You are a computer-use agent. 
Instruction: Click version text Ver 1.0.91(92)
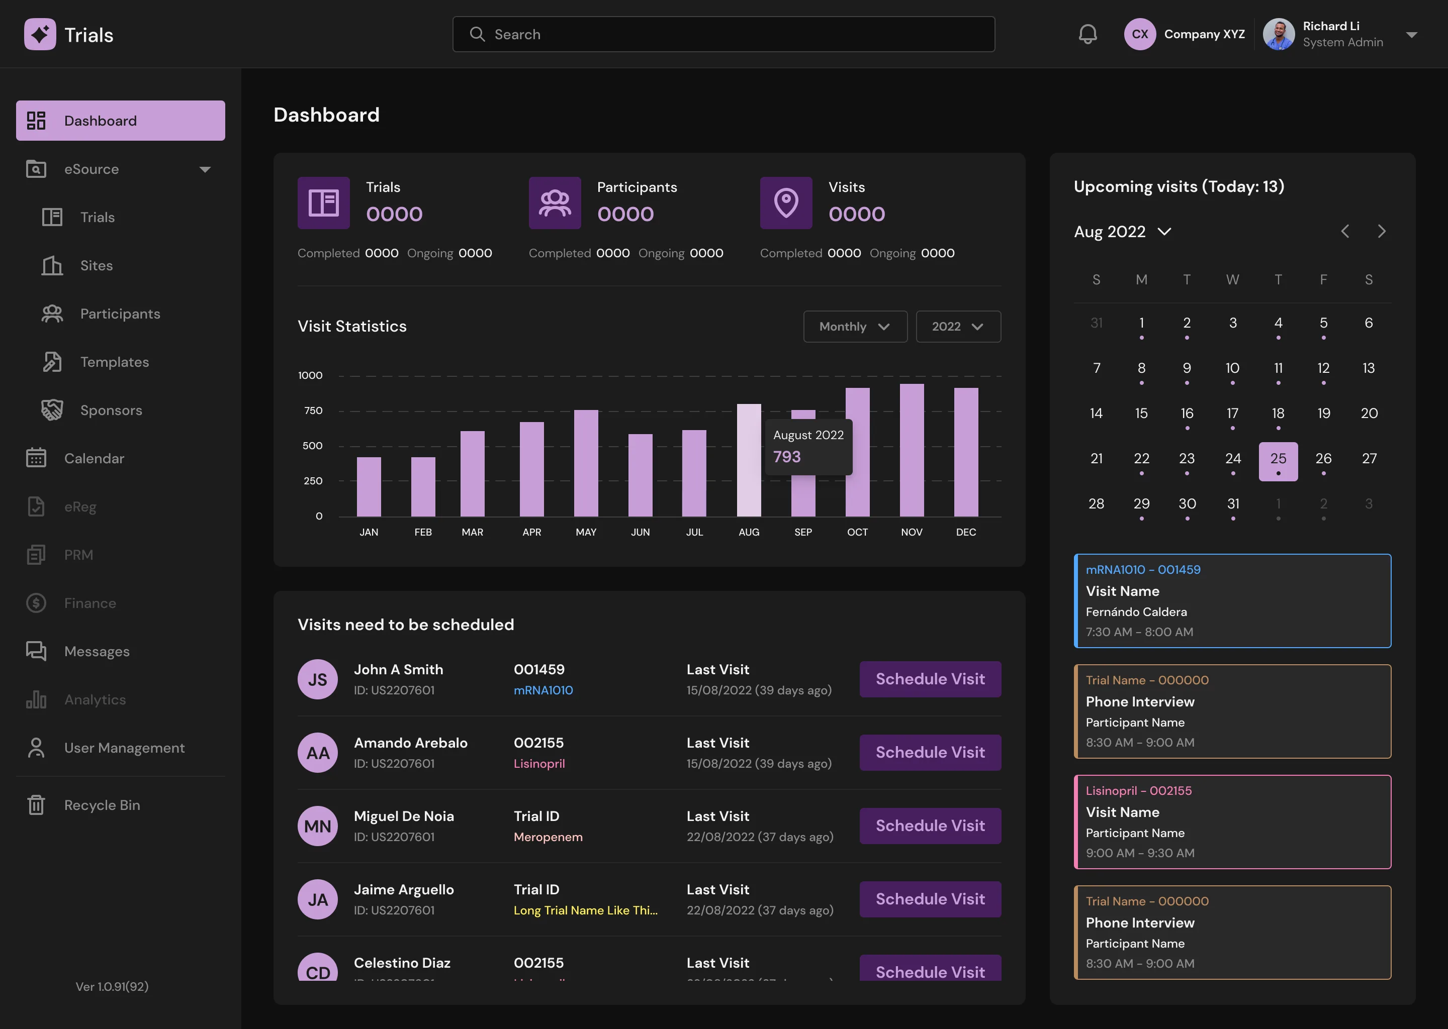[x=112, y=987]
